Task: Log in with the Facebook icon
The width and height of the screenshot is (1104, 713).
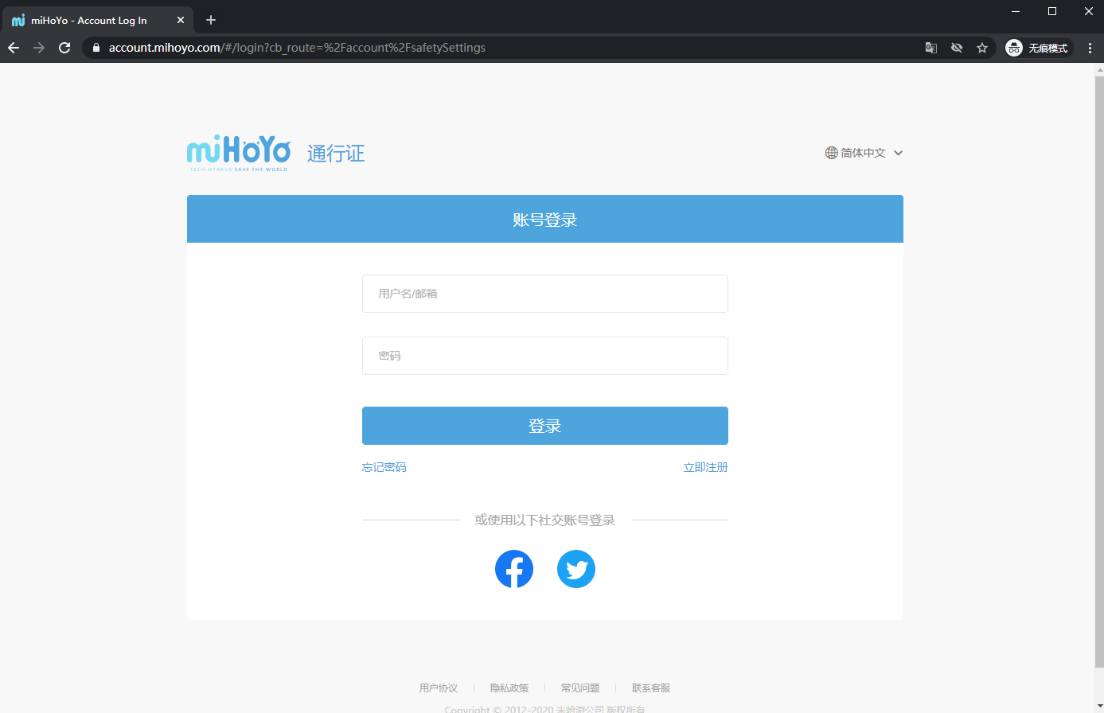Action: point(513,568)
